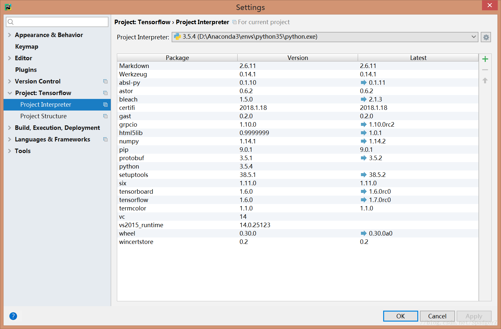Click the Cancel button
This screenshot has height=329, width=501.
(437, 316)
